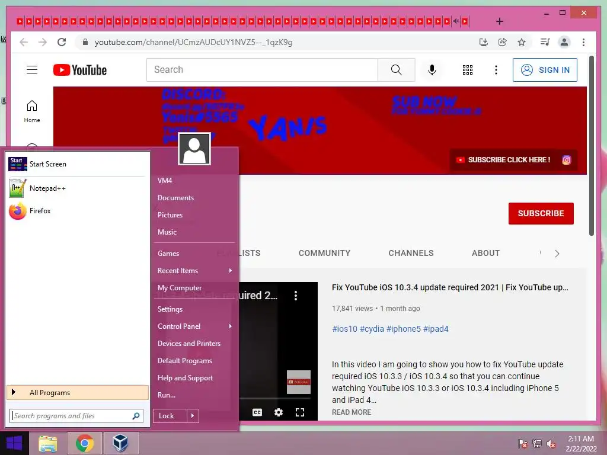This screenshot has width=607, height=455.
Task: Launch Notepad++ from the Start menu
Action: [78, 188]
